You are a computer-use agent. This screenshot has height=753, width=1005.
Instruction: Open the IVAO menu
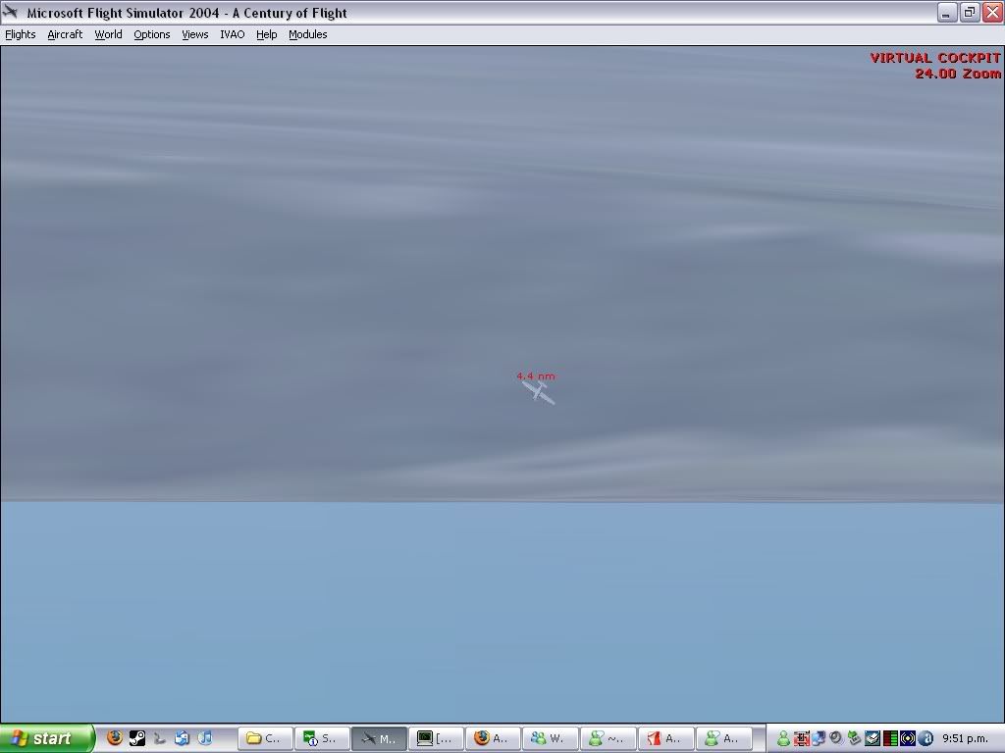233,34
